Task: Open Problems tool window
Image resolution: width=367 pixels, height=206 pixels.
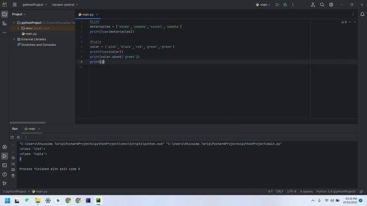Action: pyautogui.click(x=5, y=174)
